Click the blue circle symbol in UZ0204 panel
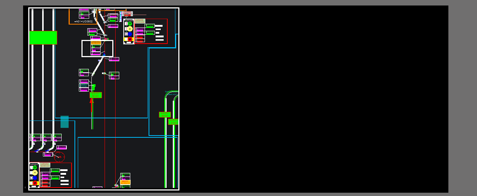 [x=35, y=178]
